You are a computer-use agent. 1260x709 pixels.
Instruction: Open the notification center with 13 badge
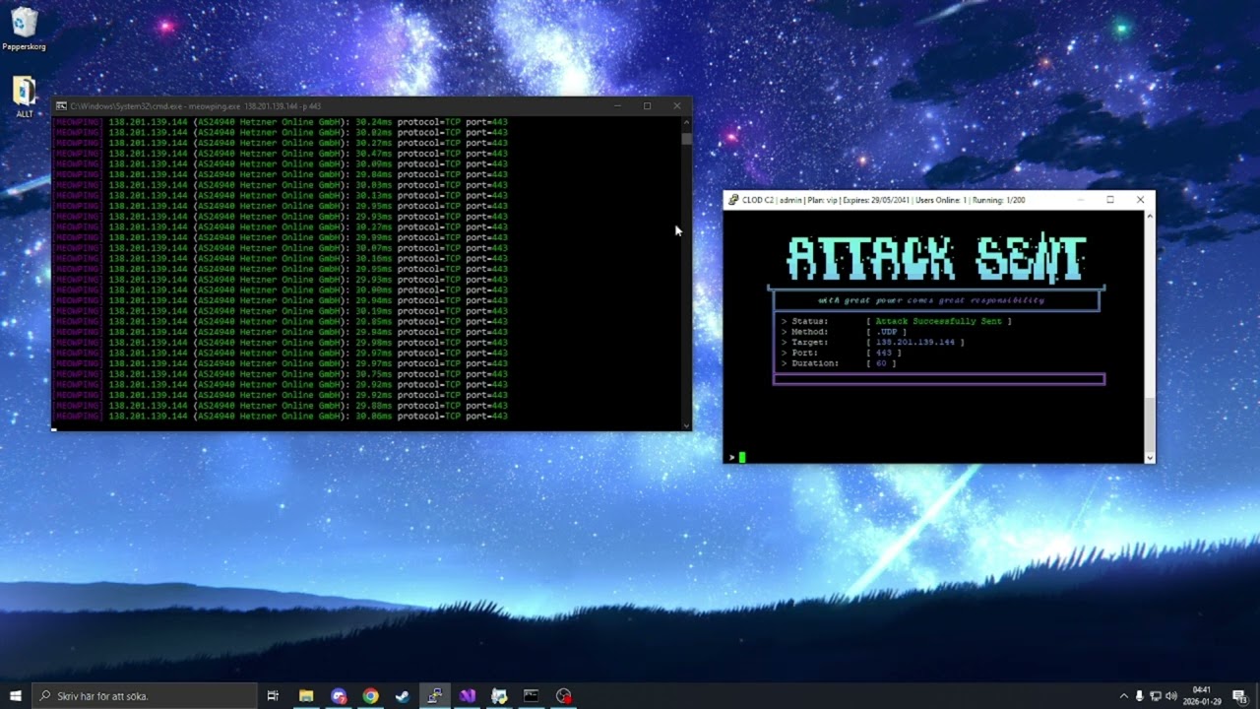[1239, 695]
